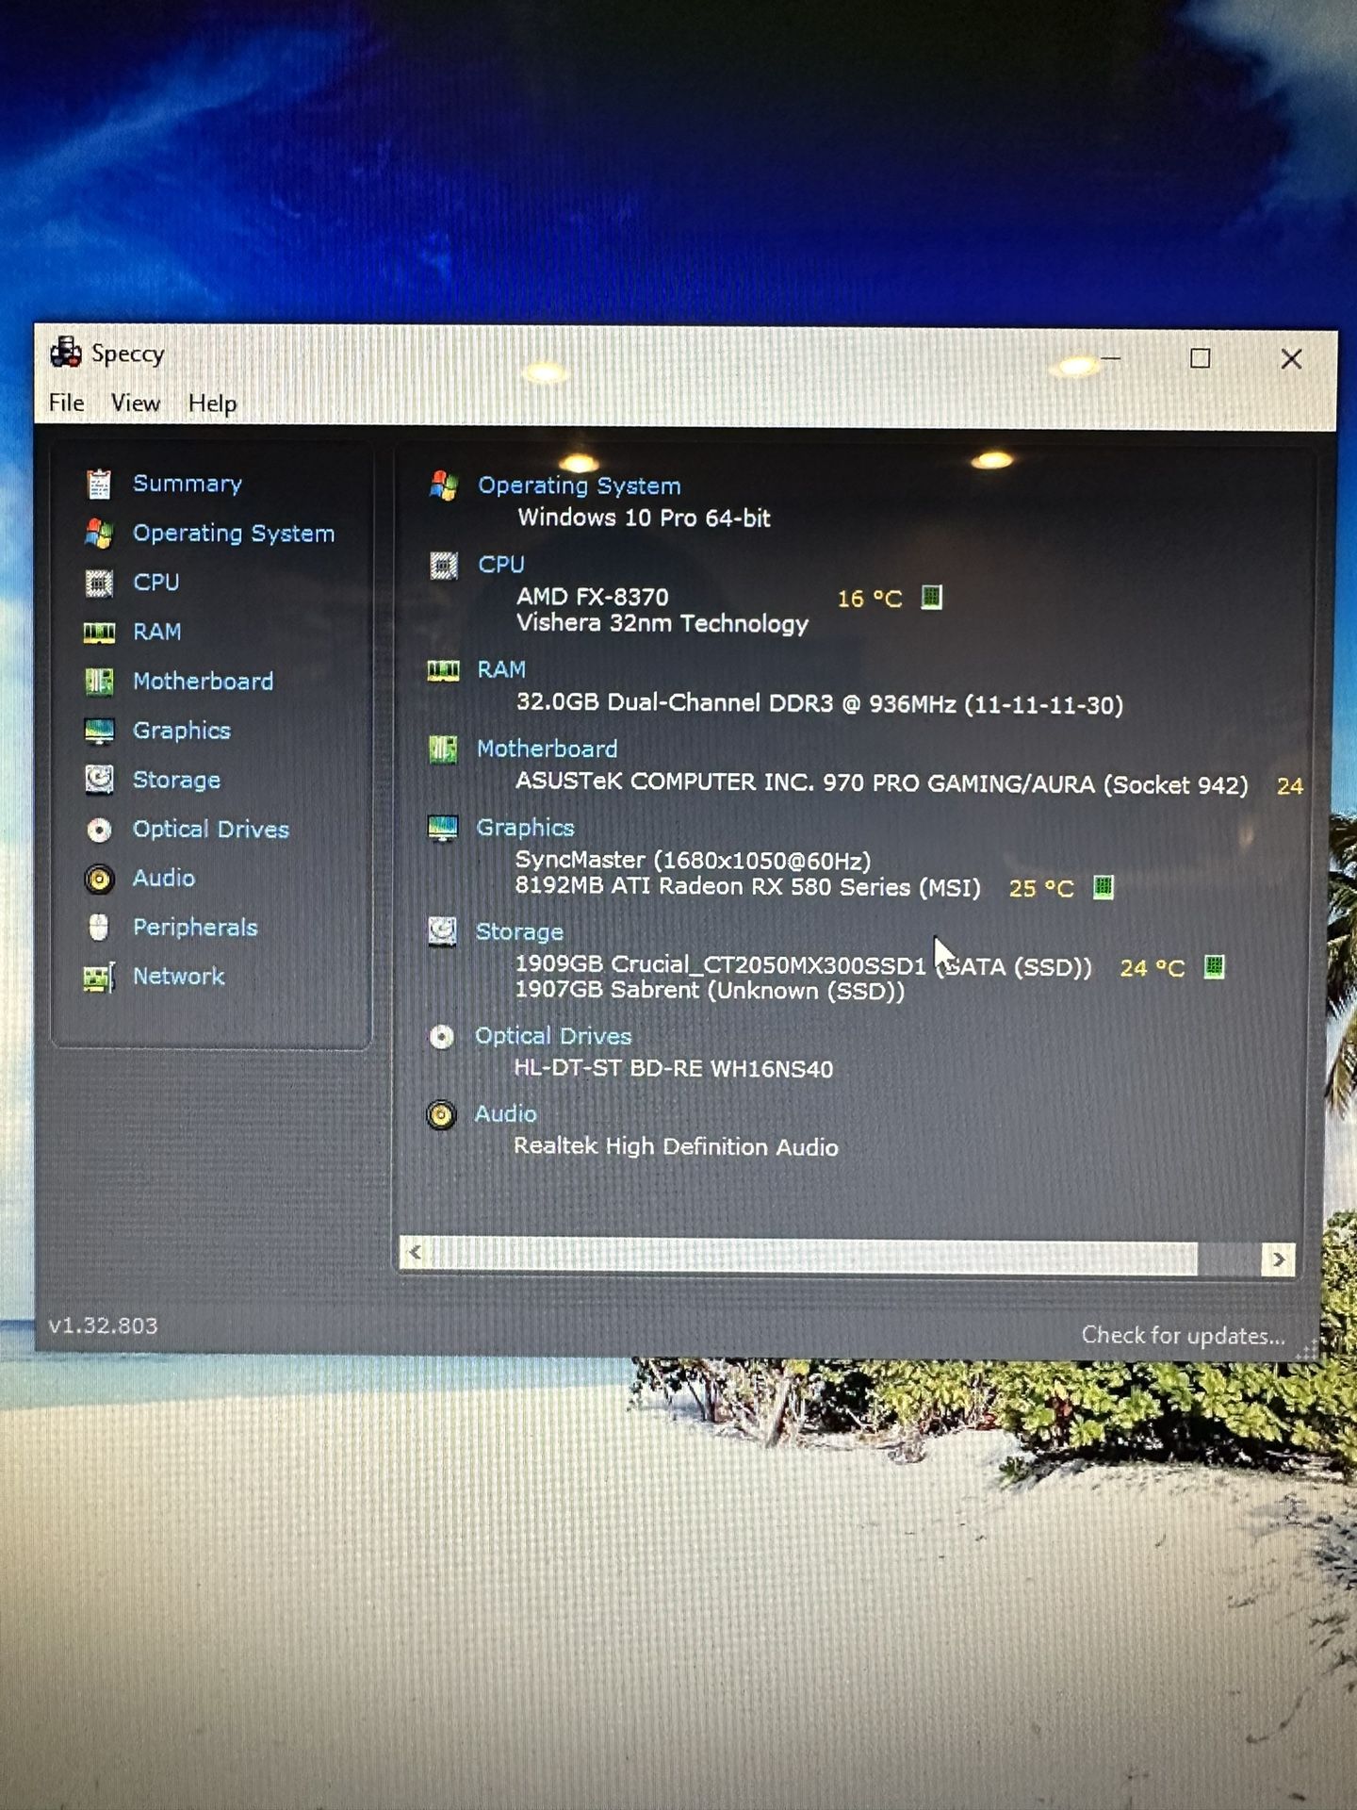Viewport: 1357px width, 1810px height.
Task: Select Optical Drives in the sidebar
Action: tap(211, 830)
